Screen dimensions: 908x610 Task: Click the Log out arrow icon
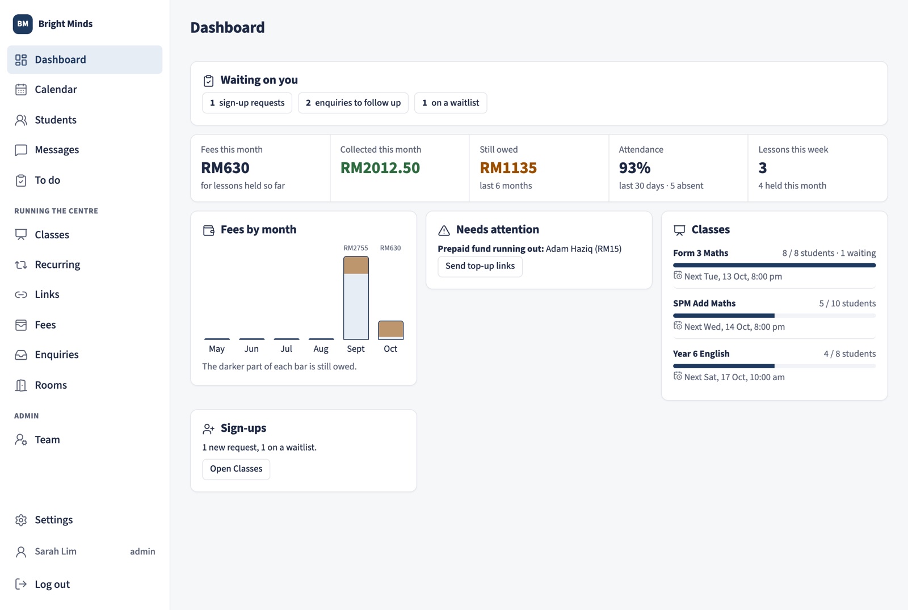coord(21,584)
